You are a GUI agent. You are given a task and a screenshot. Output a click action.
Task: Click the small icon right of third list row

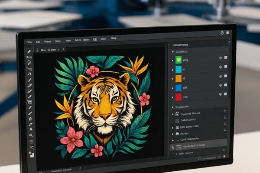(225, 124)
